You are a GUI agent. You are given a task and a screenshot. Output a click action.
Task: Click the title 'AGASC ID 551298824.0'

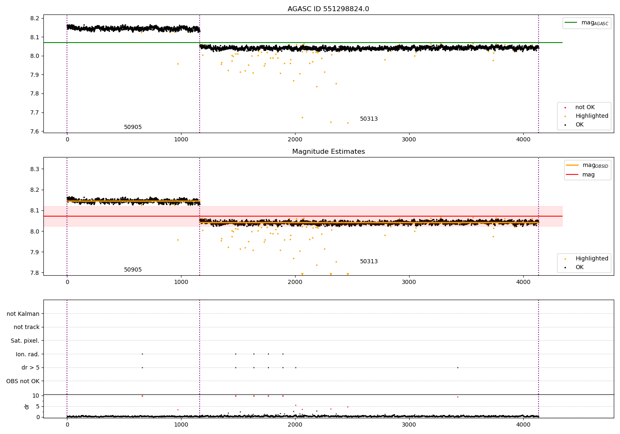click(328, 9)
